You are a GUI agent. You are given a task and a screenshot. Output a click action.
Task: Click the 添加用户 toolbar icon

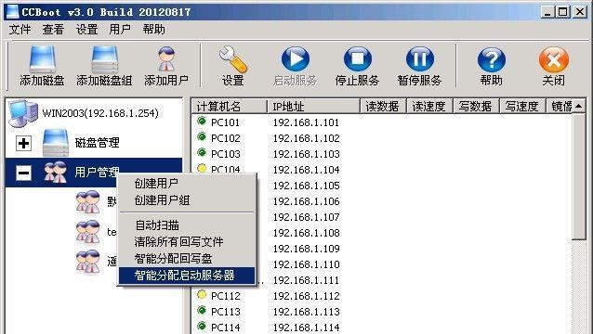point(166,59)
